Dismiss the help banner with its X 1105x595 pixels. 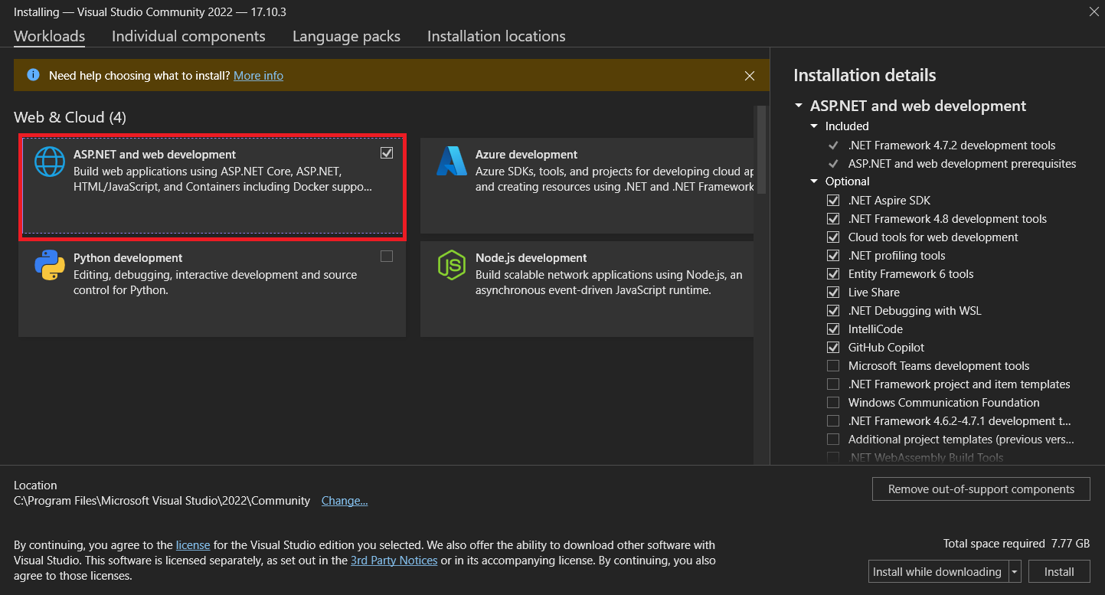(750, 76)
